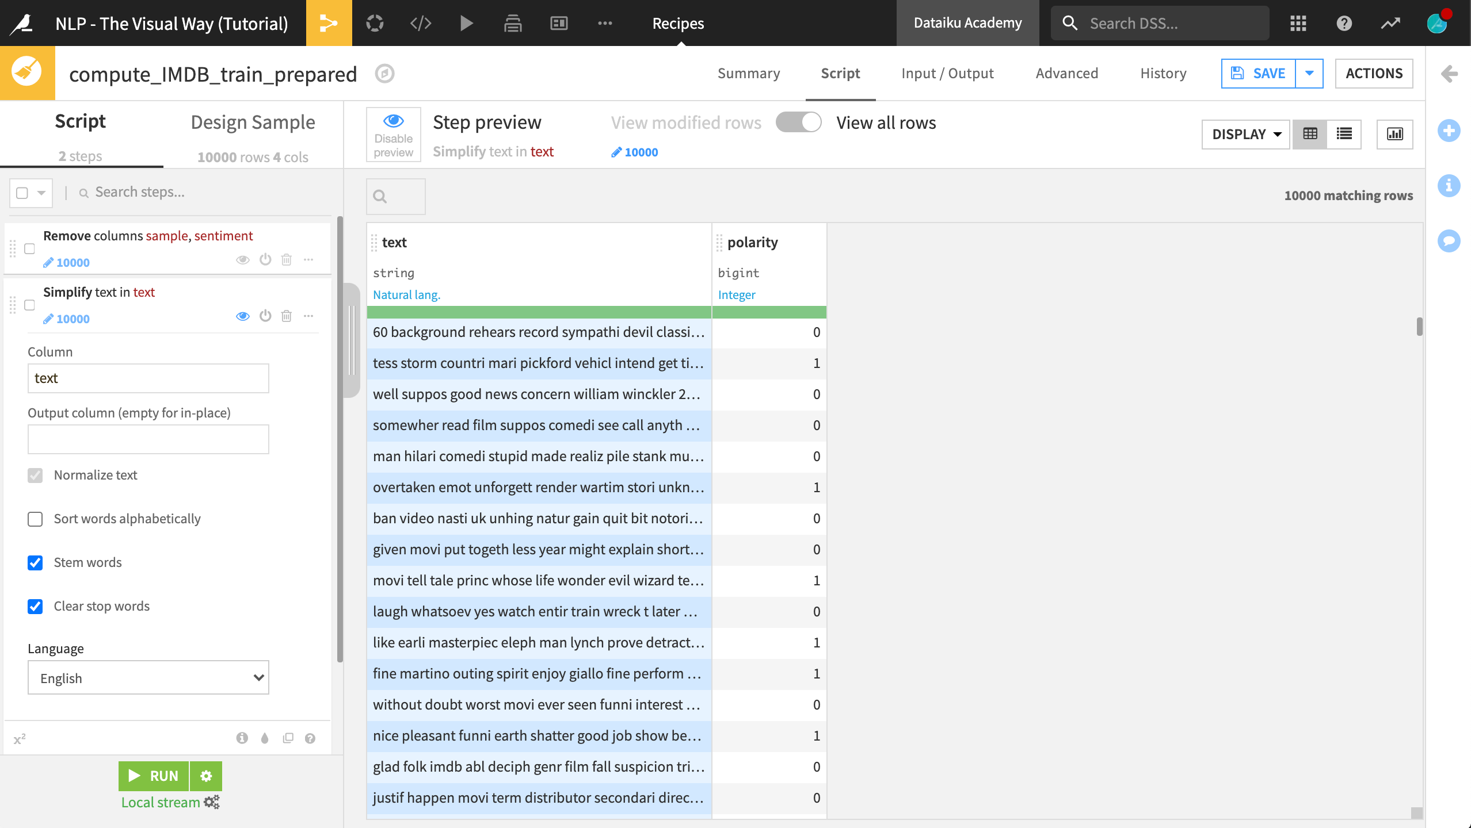Open more options on Remove columns step

tap(308, 259)
